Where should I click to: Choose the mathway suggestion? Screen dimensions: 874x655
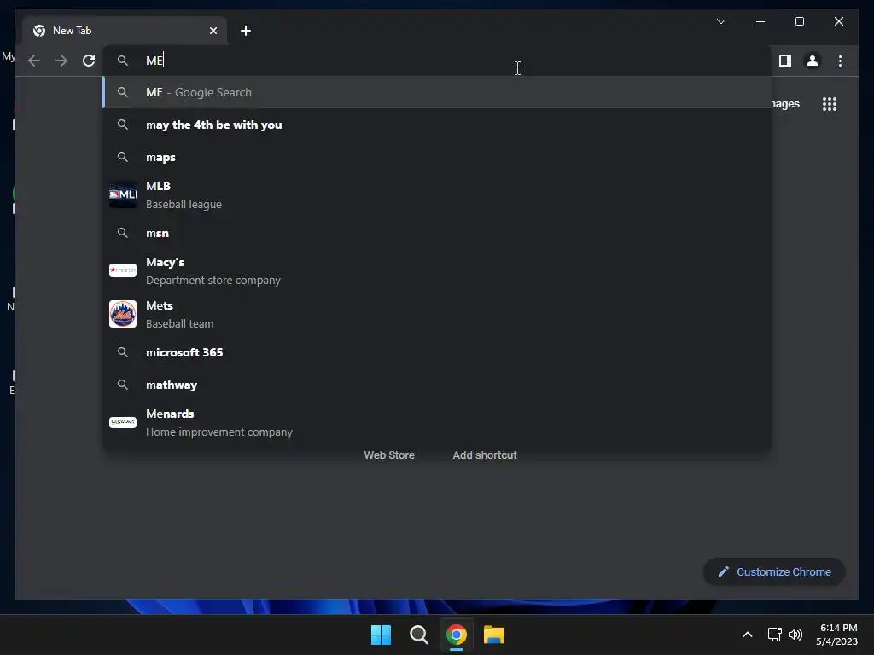438,385
